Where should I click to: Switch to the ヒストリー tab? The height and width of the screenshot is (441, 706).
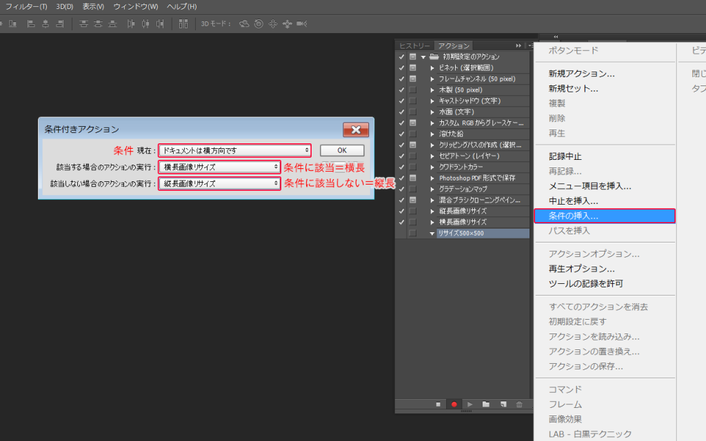pyautogui.click(x=414, y=46)
